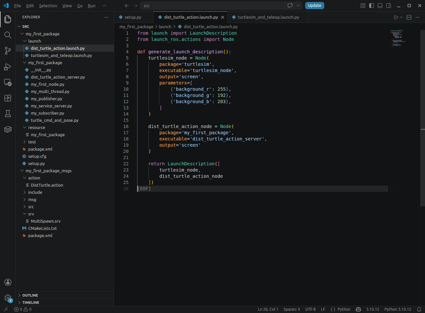Open the menu bar overflow ellipsis
This screenshot has width=425, height=313.
pos(104,6)
